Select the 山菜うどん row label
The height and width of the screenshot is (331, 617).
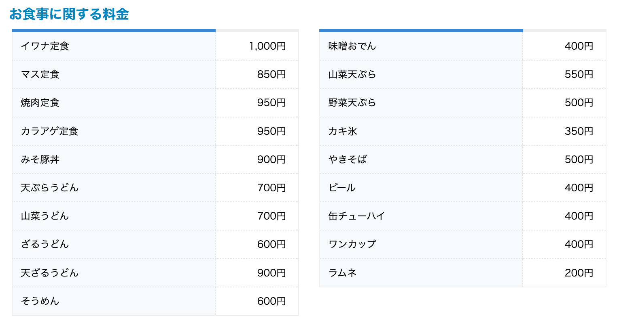[45, 216]
